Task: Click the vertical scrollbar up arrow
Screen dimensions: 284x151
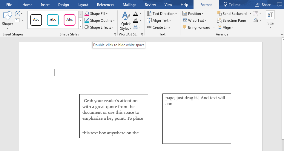Action: pyautogui.click(x=283, y=40)
